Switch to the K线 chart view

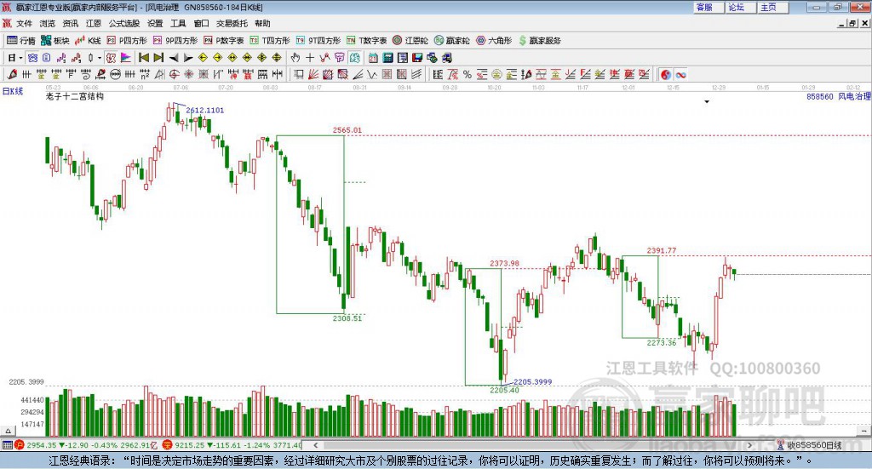pos(88,41)
